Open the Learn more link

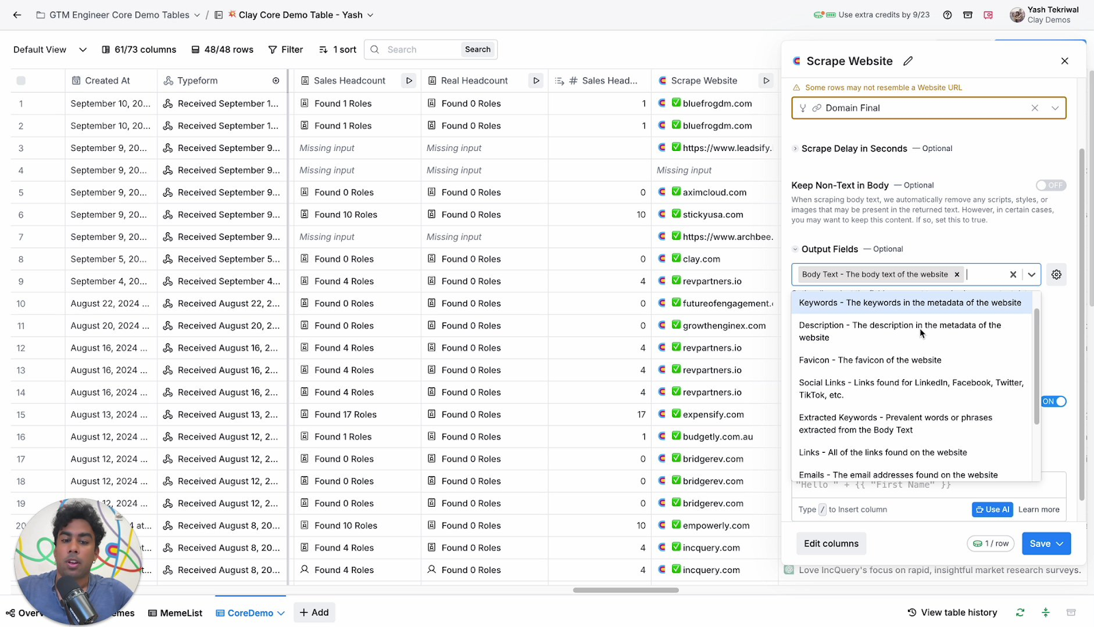tap(1039, 510)
